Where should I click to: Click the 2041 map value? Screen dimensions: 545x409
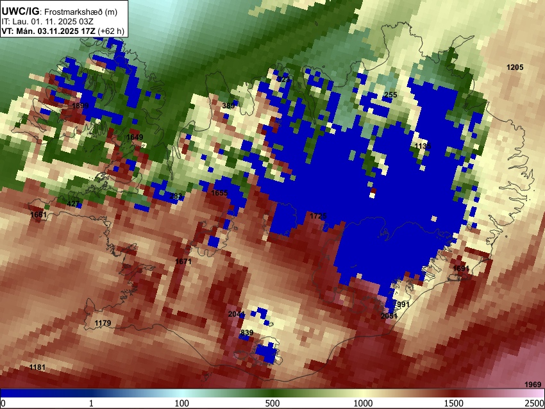click(x=237, y=315)
